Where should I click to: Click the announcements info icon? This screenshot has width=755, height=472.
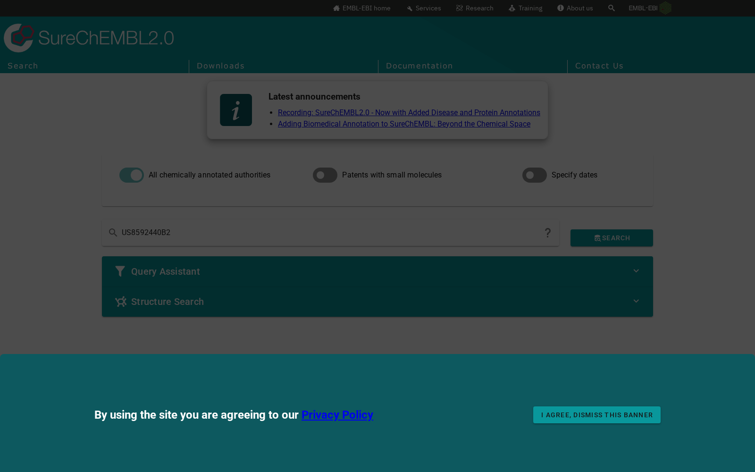coord(236,110)
